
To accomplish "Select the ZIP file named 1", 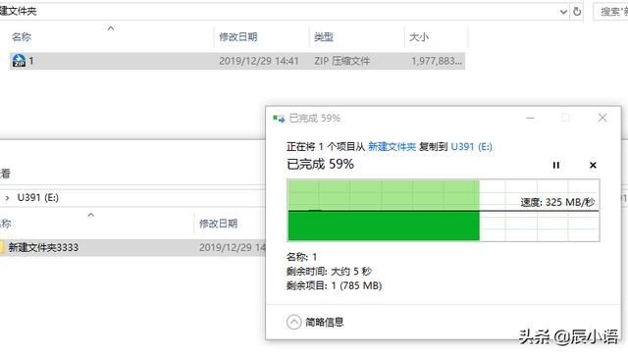I will tap(237, 61).
